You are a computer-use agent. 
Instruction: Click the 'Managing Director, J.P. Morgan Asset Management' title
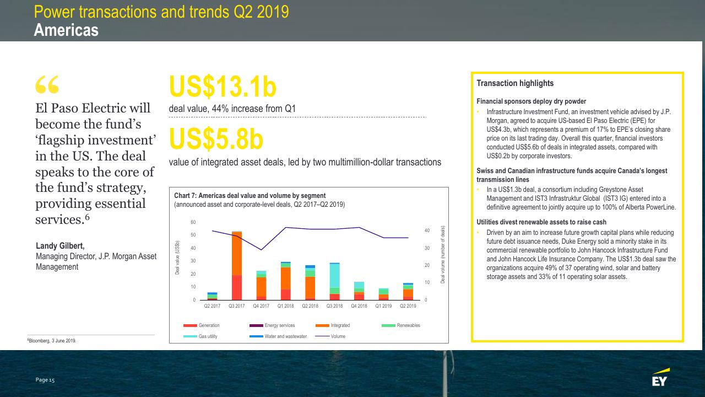point(96,261)
